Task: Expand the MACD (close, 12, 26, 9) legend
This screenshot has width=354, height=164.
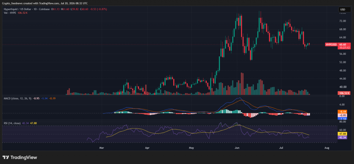Action: pos(18,99)
